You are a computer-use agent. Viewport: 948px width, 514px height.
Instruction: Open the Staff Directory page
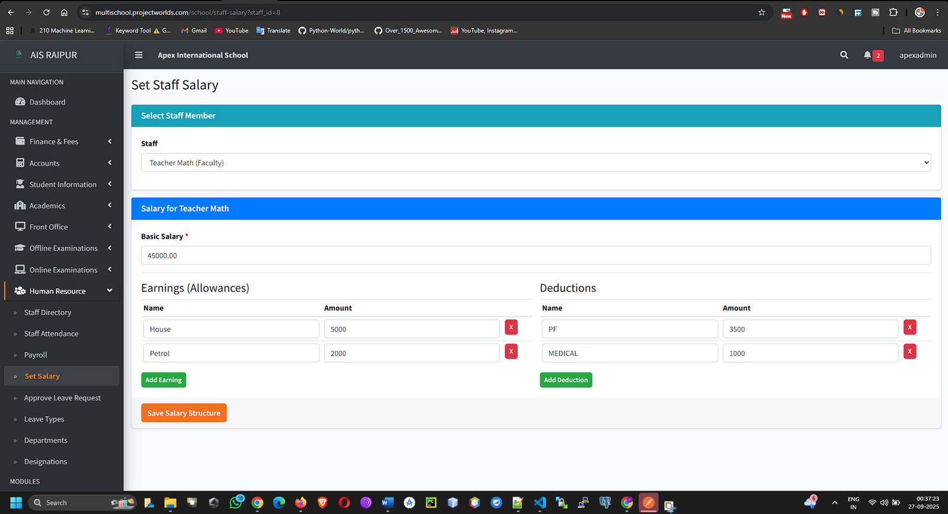point(47,313)
